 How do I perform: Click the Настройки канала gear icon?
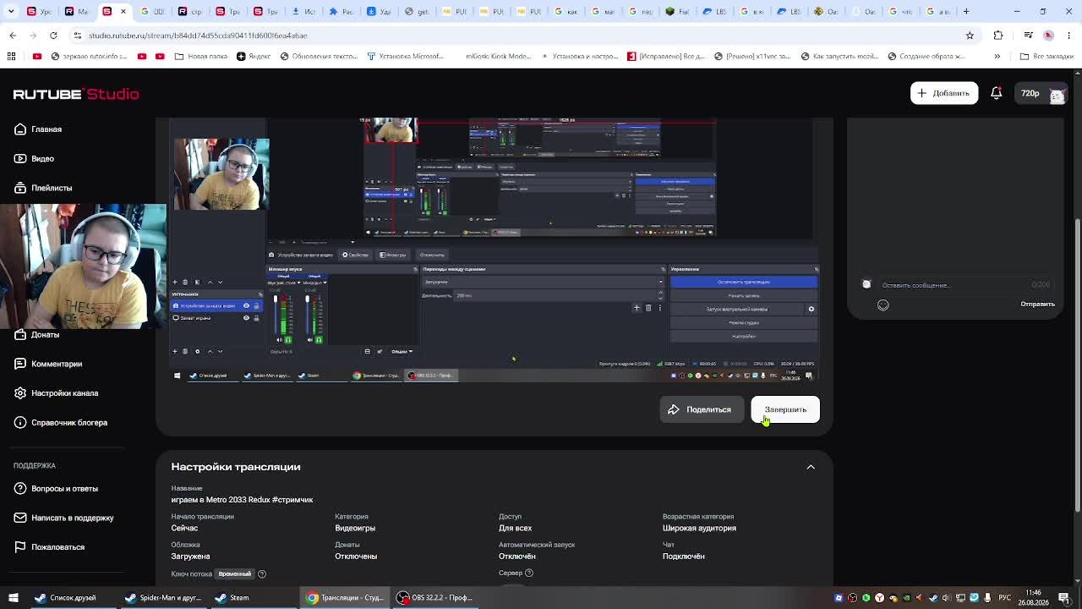[x=20, y=393]
